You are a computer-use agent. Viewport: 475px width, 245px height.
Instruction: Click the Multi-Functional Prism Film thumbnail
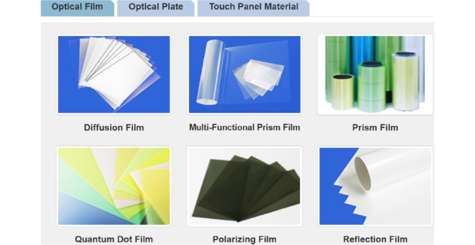pyautogui.click(x=245, y=75)
